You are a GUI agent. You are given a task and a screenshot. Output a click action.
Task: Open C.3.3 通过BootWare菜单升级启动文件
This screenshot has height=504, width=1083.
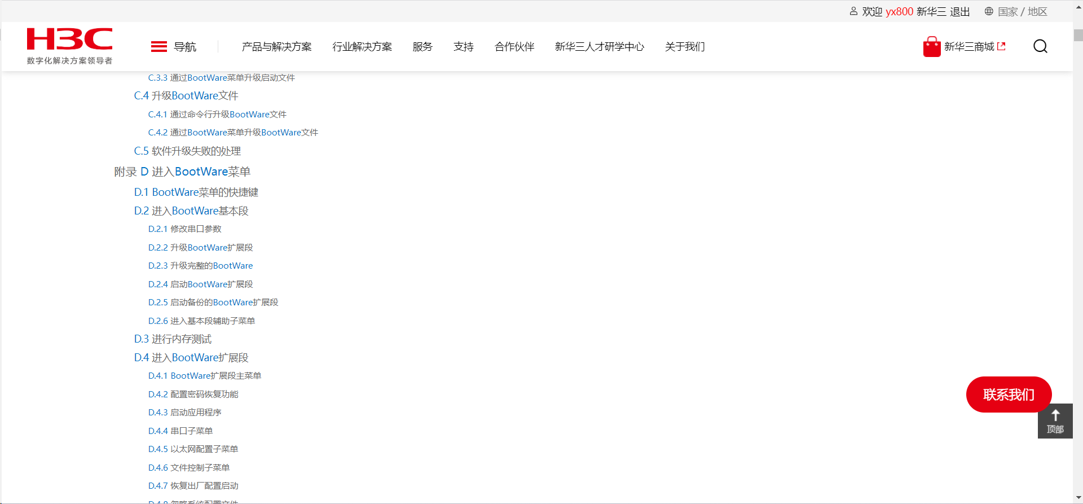click(222, 78)
